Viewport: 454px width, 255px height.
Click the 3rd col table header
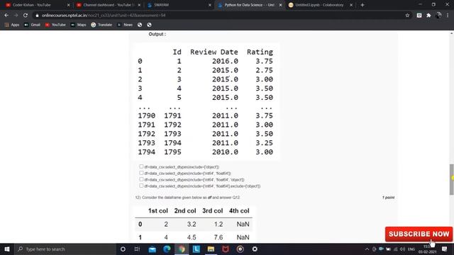coord(213,211)
